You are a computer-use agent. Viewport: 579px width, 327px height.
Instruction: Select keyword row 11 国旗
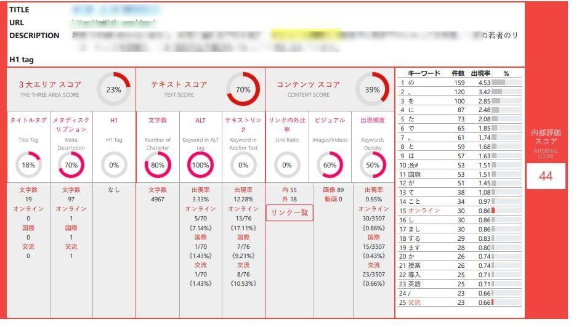coord(460,174)
